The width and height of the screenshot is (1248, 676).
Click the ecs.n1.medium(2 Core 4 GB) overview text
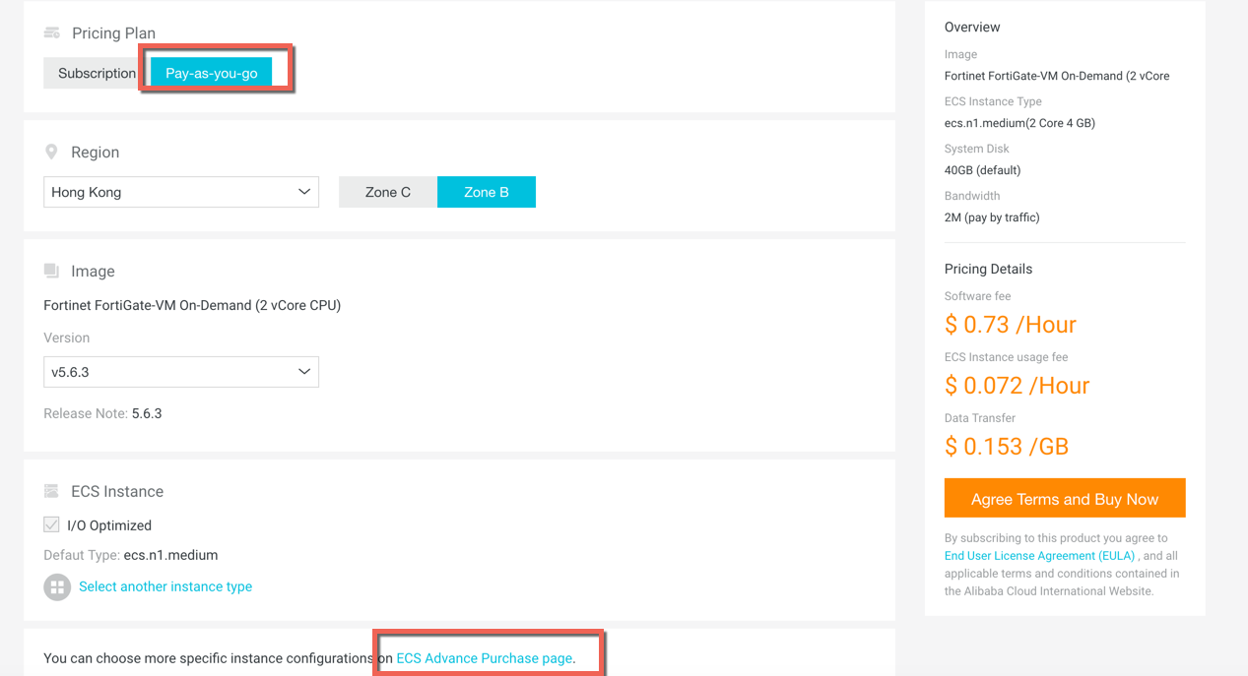1019,123
